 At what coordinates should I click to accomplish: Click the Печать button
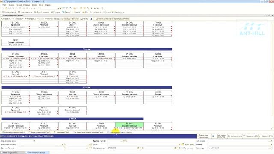[x=84, y=19]
